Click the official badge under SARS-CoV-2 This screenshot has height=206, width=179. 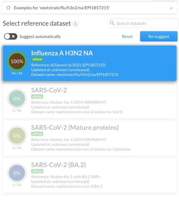click(x=37, y=97)
